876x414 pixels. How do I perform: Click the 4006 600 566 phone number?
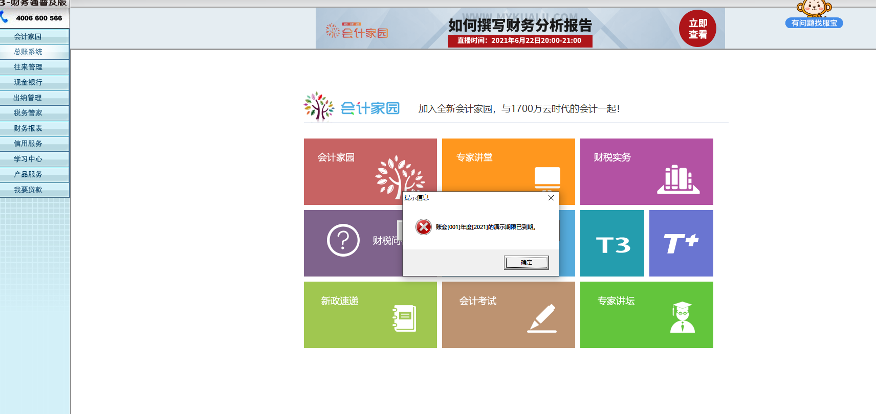point(39,18)
